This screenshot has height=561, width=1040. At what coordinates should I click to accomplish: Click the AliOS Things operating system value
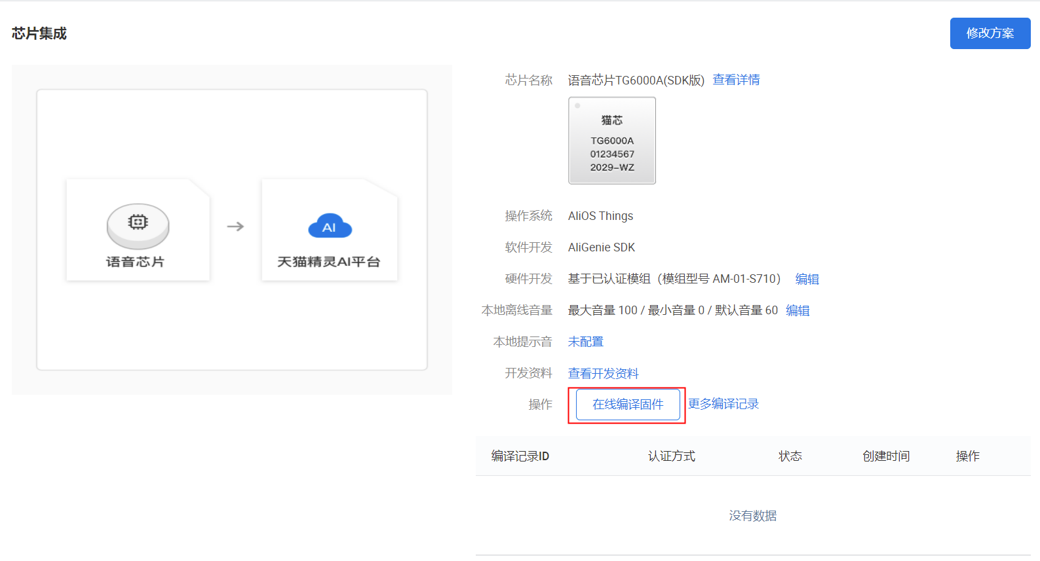click(x=600, y=216)
